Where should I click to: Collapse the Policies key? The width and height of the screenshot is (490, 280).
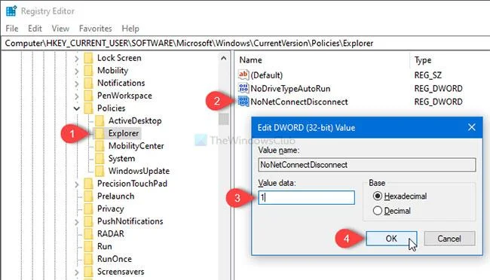point(77,108)
